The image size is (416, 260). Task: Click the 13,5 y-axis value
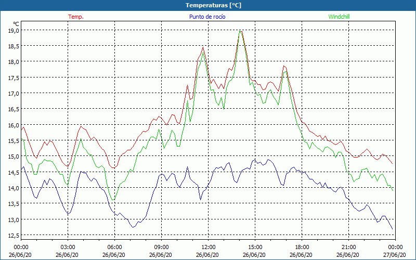pyautogui.click(x=14, y=204)
